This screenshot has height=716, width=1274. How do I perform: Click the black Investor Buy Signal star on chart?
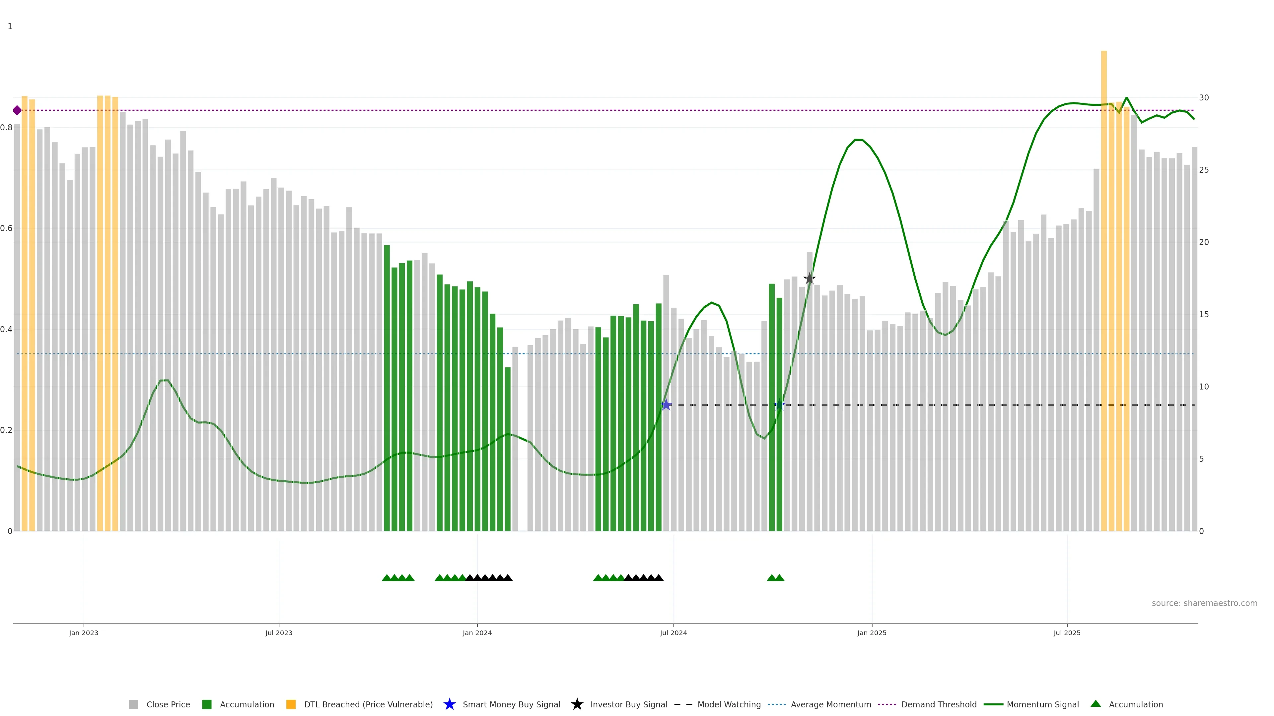click(x=809, y=279)
